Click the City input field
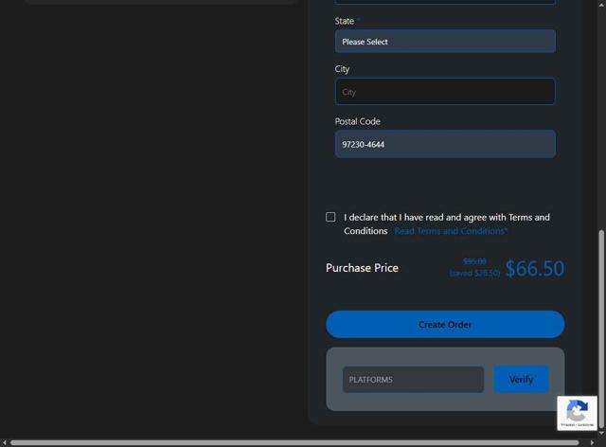The height and width of the screenshot is (447, 606). [445, 92]
